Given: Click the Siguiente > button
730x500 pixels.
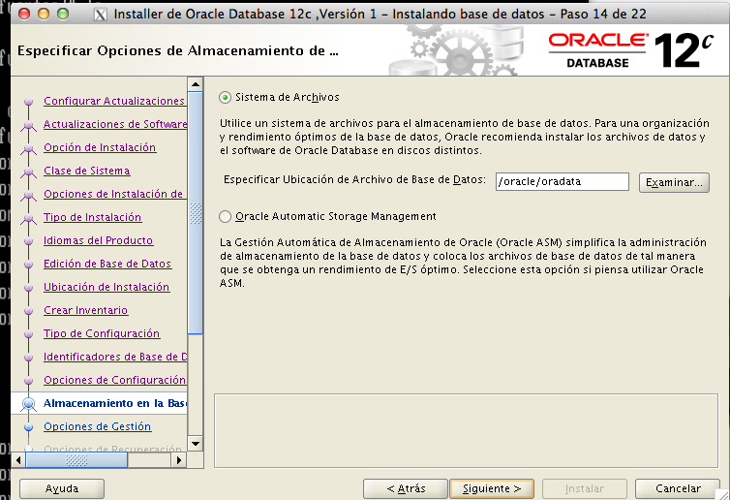Looking at the screenshot, I should pos(492,488).
